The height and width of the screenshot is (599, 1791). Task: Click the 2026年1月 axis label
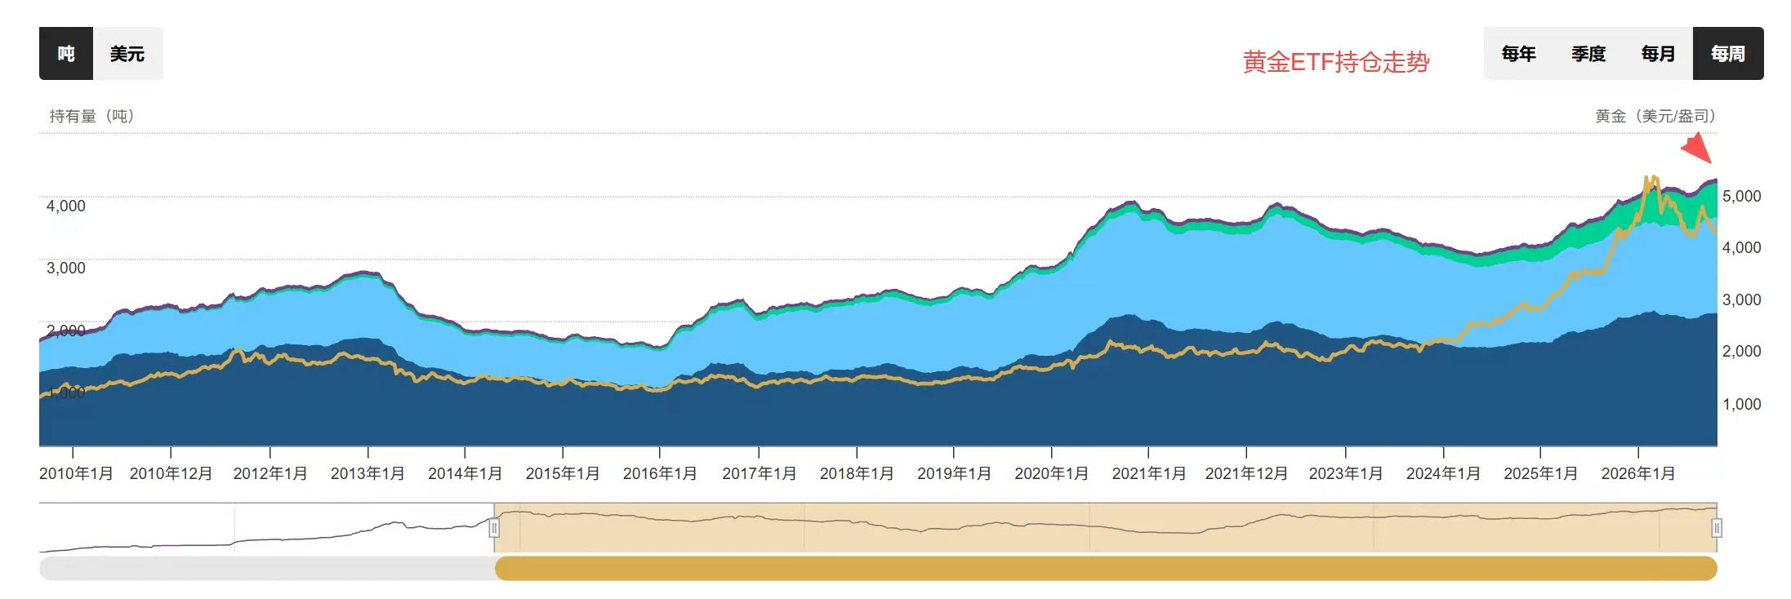(1638, 473)
